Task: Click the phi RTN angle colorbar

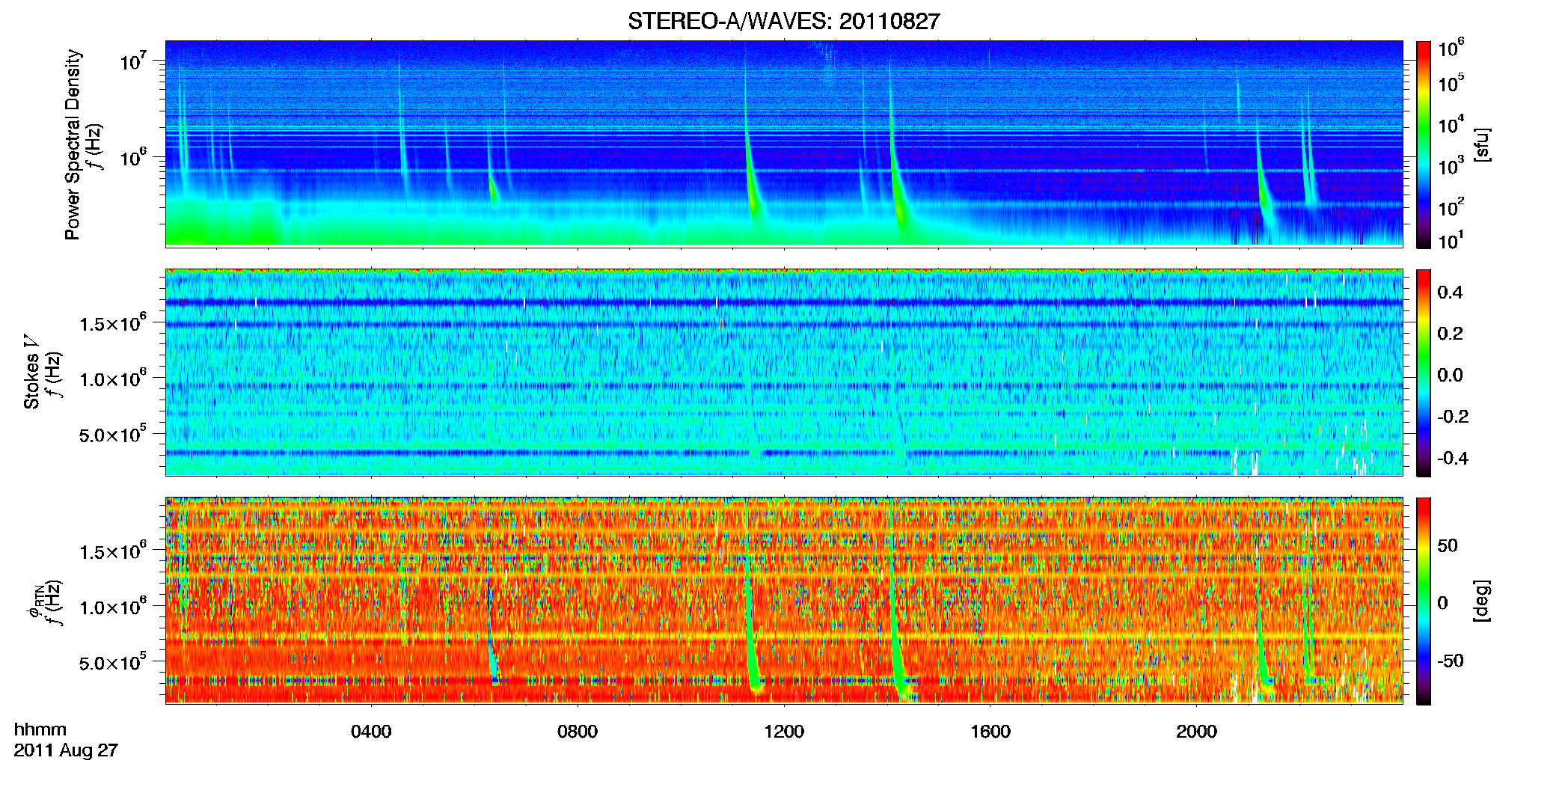Action: pos(1424,601)
